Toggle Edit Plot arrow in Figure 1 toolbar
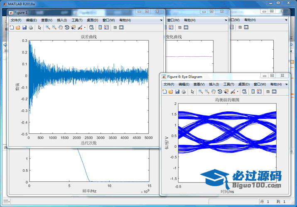Viewport: 297px width, 207px height. [x=39, y=28]
